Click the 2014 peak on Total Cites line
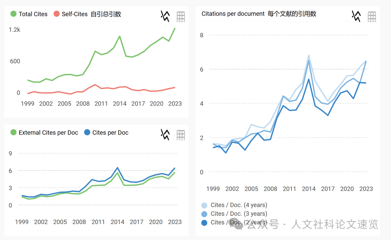This screenshot has width=391, height=240. click(119, 36)
